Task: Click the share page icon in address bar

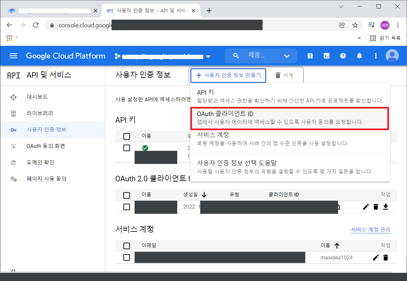Action: [x=342, y=25]
